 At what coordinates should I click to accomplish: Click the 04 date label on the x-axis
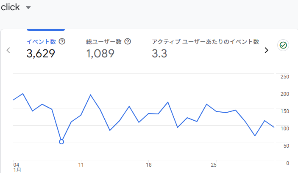point(16,165)
